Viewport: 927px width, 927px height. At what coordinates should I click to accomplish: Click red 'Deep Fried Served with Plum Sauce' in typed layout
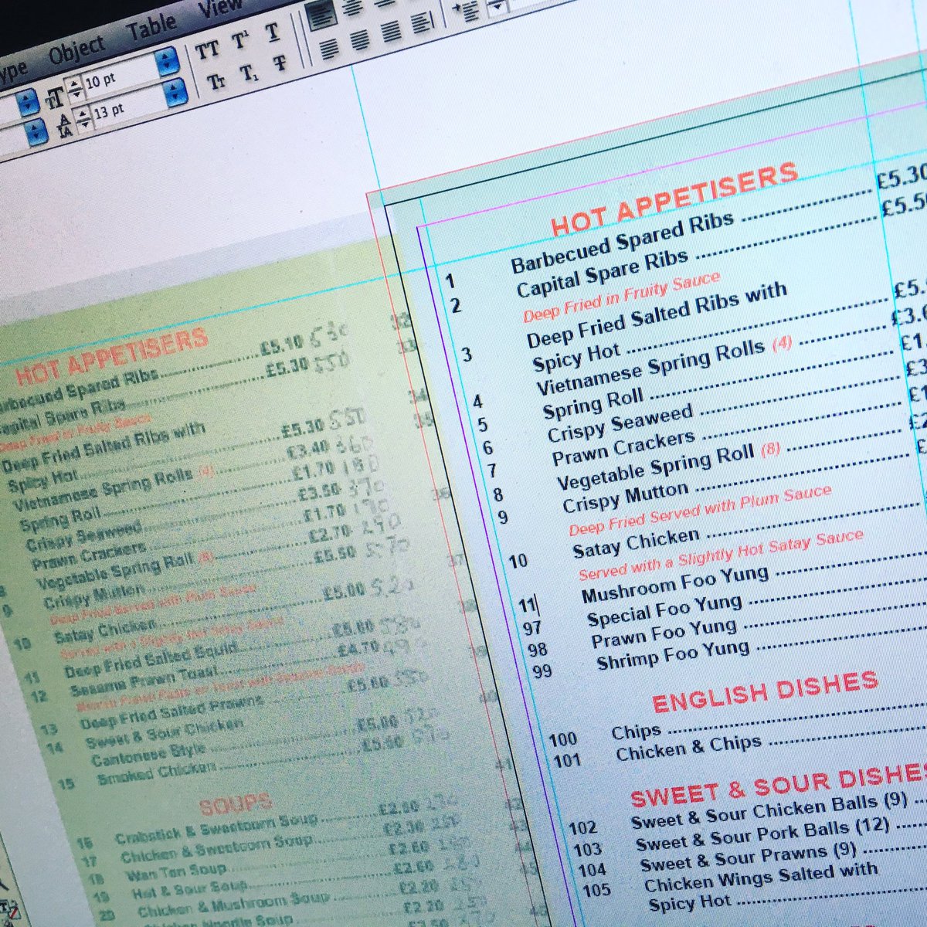tap(700, 511)
